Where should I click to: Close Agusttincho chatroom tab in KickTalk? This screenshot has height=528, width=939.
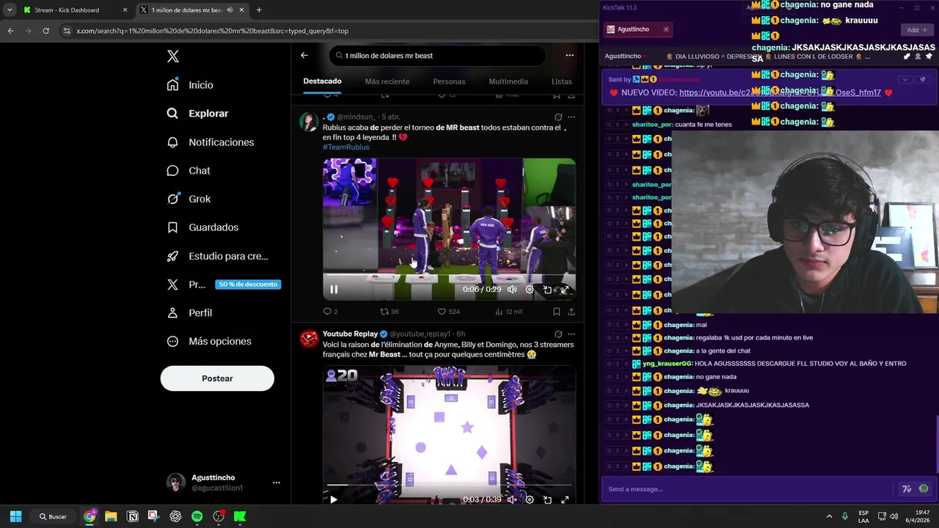pos(665,29)
